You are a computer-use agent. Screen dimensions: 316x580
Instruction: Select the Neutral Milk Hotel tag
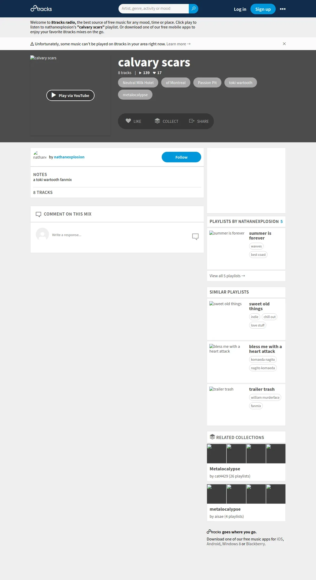point(138,82)
